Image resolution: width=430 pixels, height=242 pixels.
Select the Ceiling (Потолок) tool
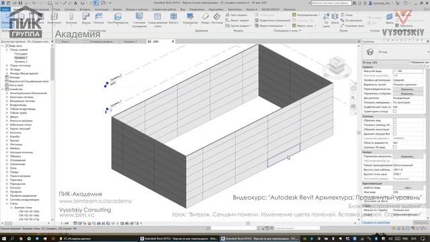(99, 18)
